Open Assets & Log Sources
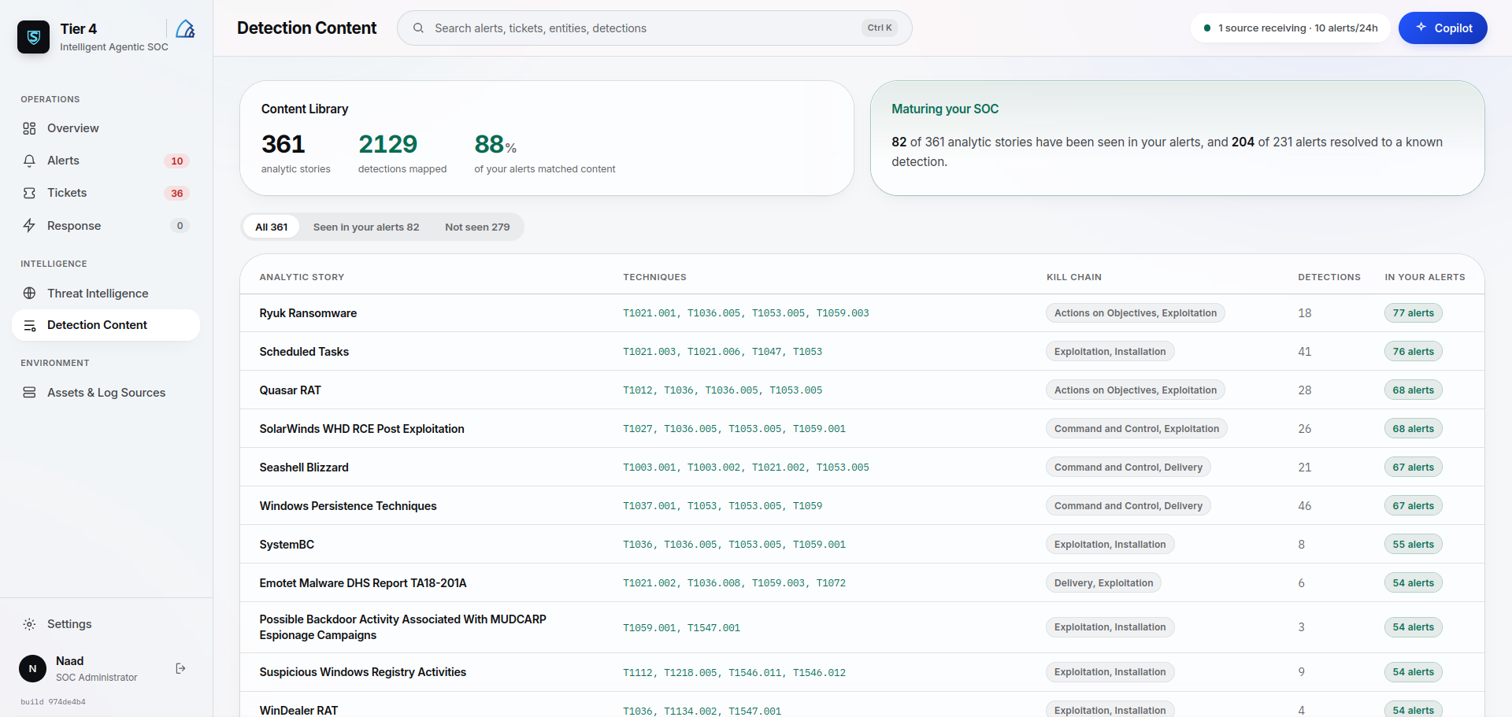The height and width of the screenshot is (717, 1512). click(x=106, y=393)
